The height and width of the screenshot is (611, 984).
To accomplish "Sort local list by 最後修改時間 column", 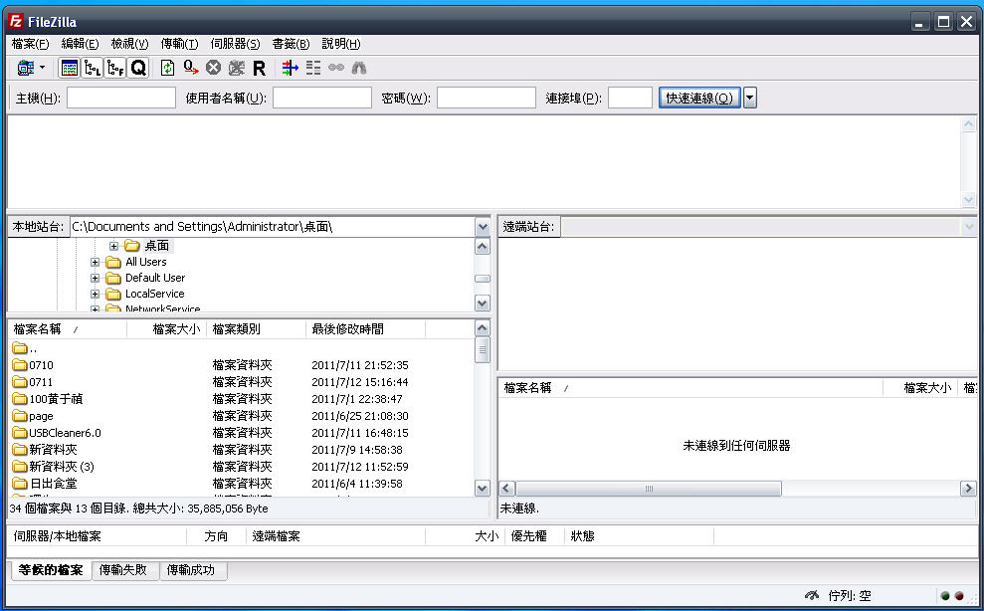I will [x=366, y=329].
